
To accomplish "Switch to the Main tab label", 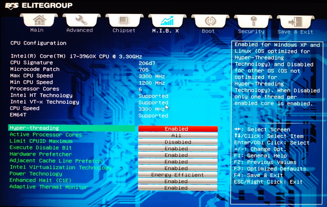I will coord(37,30).
